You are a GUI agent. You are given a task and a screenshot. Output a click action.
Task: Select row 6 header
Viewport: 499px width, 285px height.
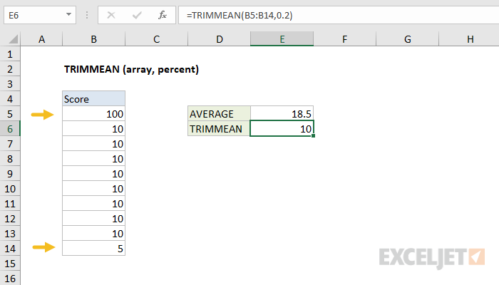tap(10, 129)
